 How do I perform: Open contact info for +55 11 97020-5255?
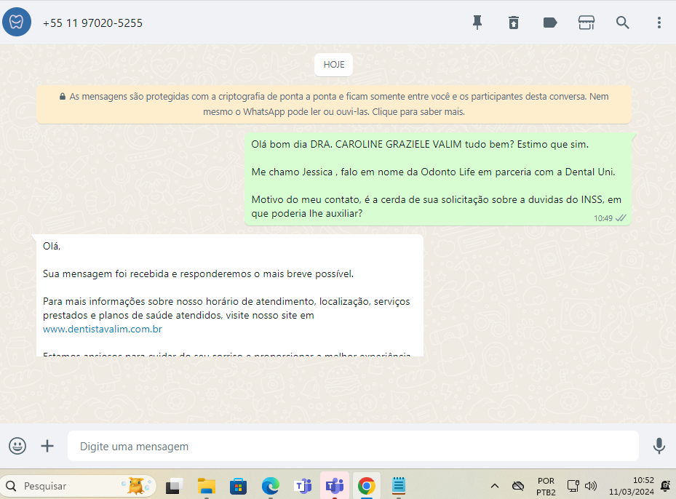click(92, 23)
